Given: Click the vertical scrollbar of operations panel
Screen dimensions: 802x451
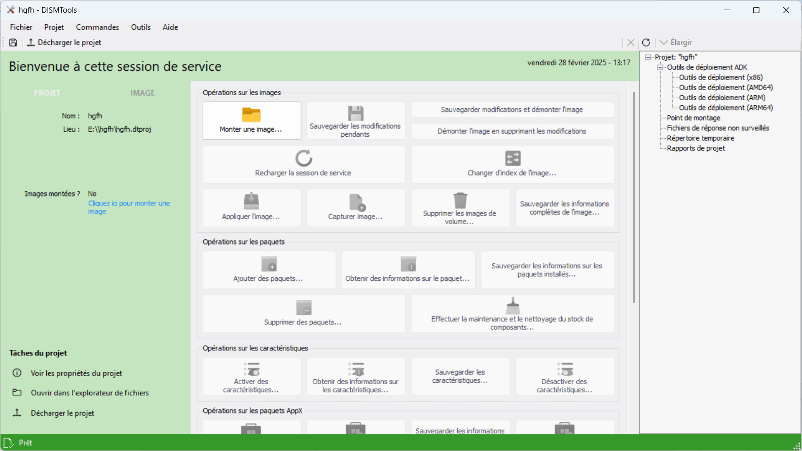Looking at the screenshot, I should 634,197.
